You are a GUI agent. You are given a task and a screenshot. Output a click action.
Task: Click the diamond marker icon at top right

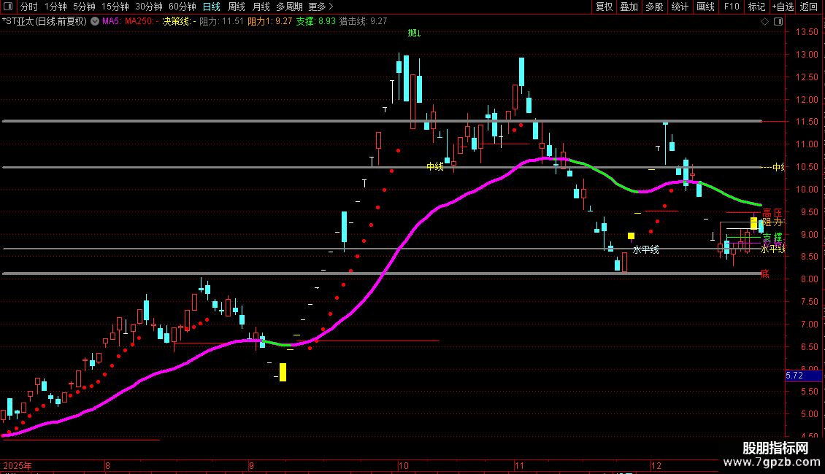[x=765, y=22]
